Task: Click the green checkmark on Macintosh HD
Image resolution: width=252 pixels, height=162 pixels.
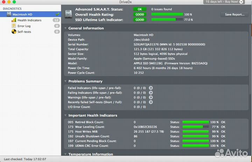Action: 57,14
